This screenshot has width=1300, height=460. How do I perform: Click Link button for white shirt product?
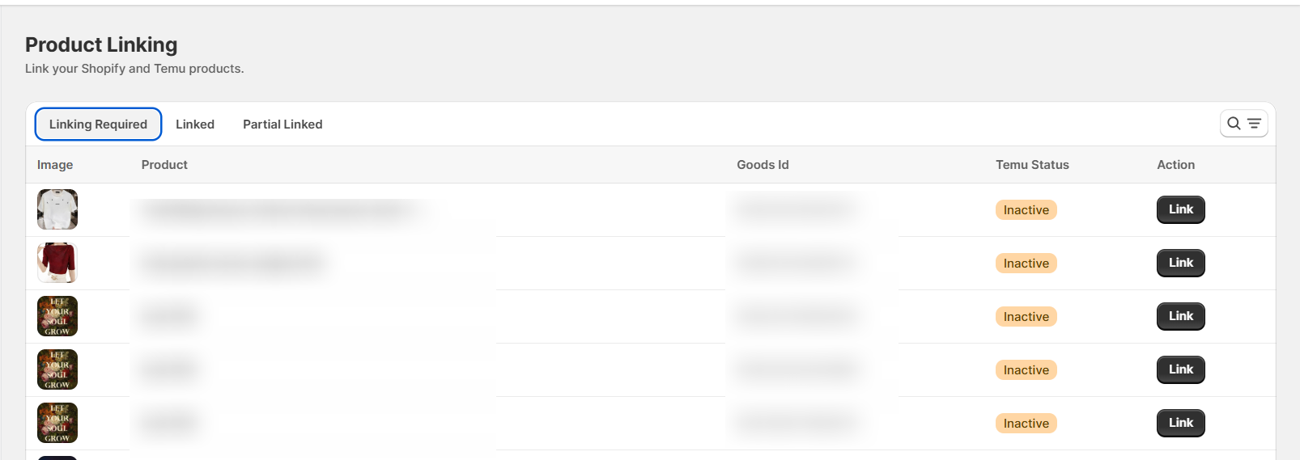tap(1180, 209)
